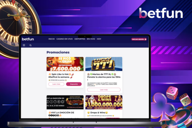
Task: Open the $7.600.000 Se Picó la Semana banner
Action: pos(65,64)
